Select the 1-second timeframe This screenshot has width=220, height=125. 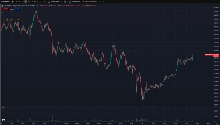tap(17, 1)
